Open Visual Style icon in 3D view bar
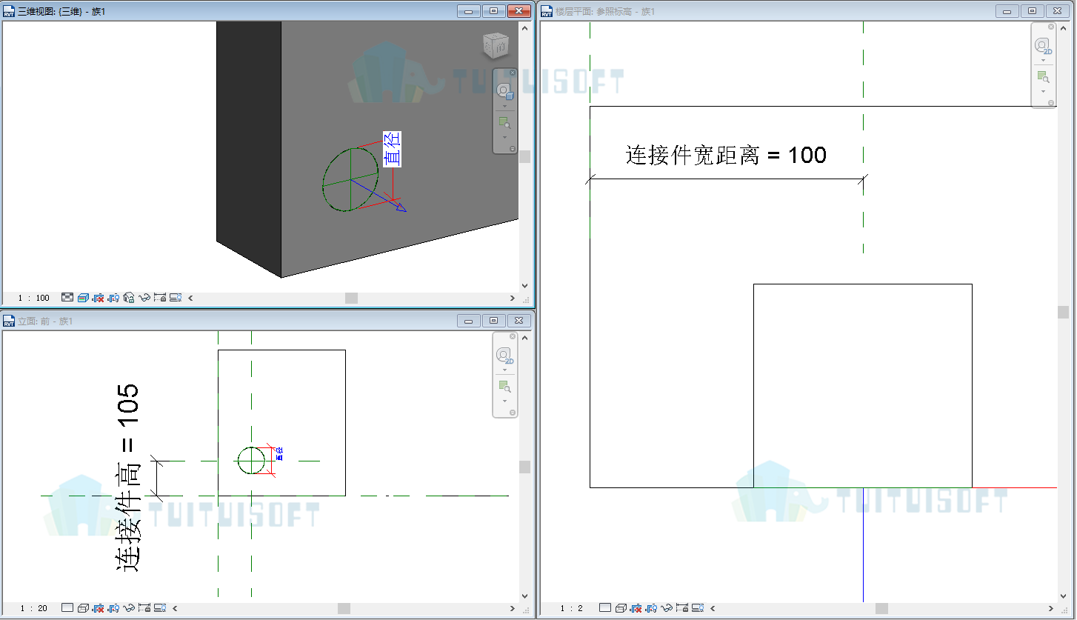 [x=84, y=298]
